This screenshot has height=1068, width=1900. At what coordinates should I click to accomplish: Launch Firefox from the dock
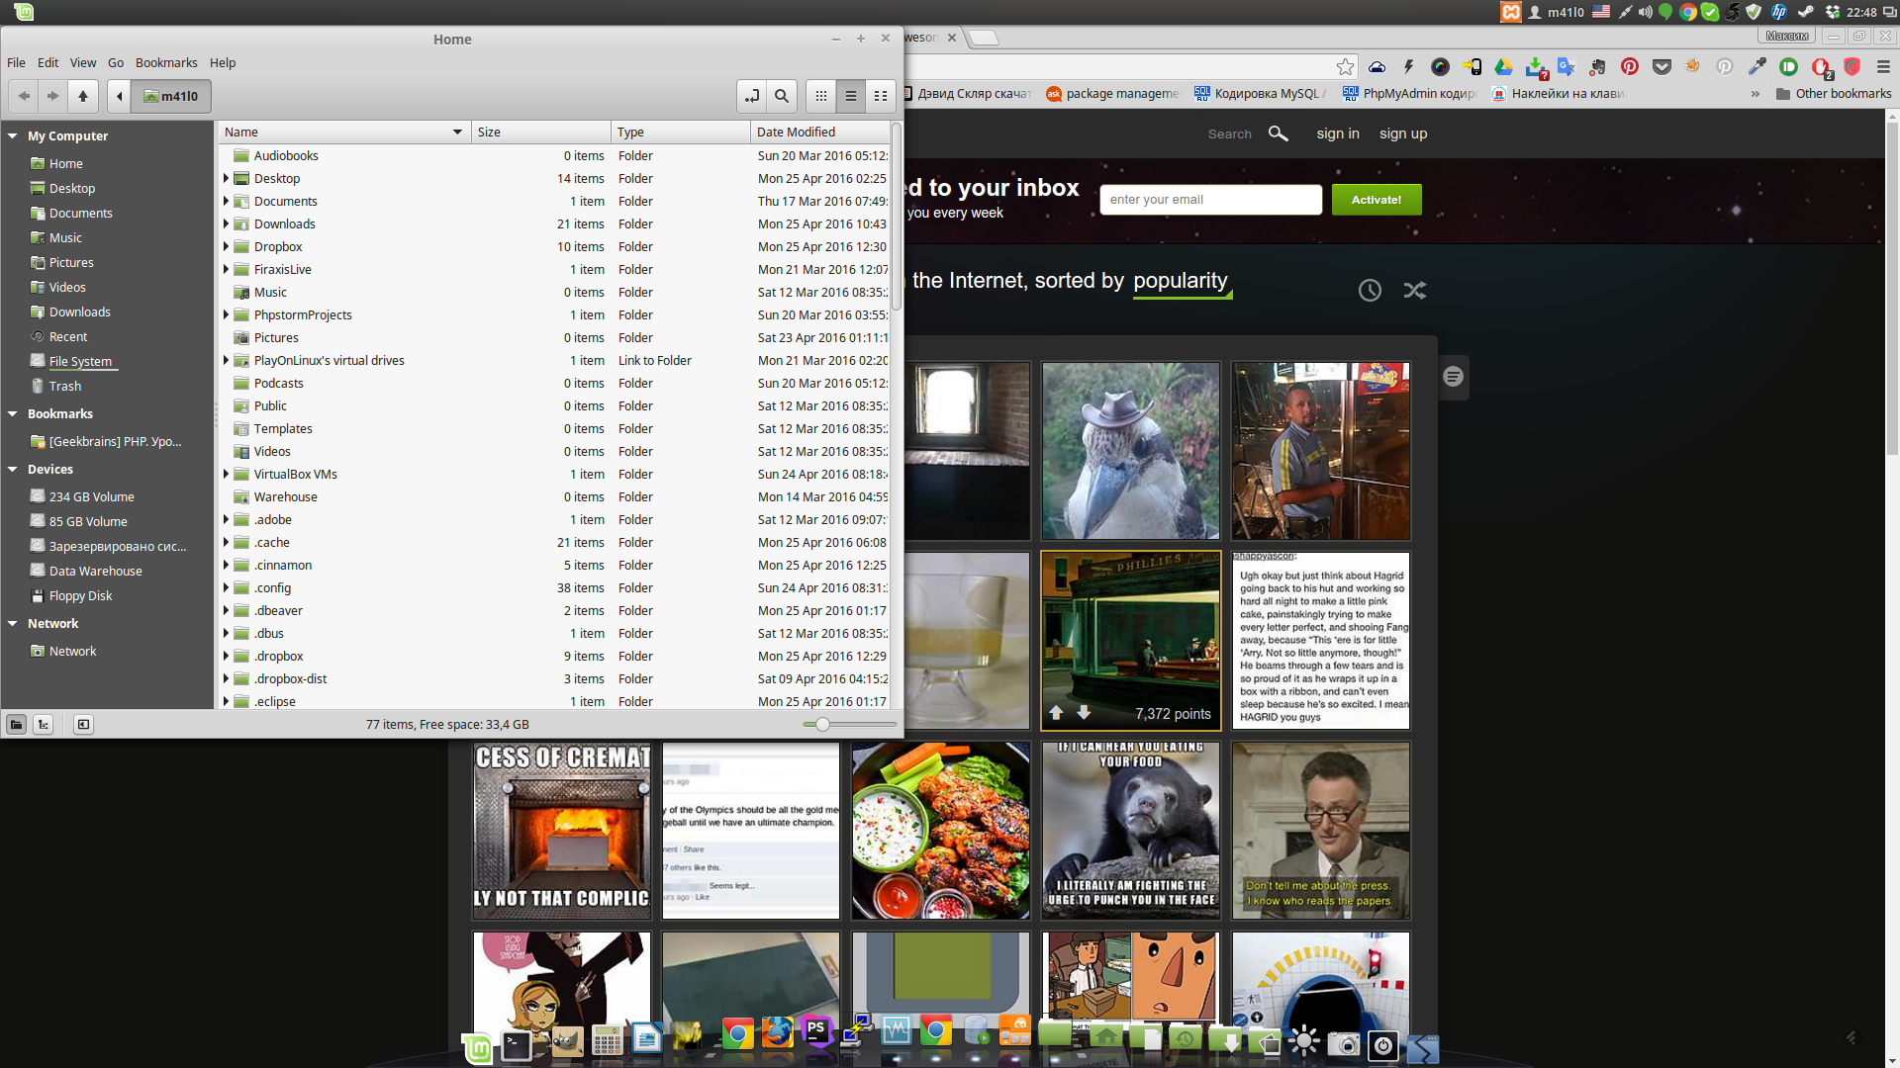[778, 1032]
